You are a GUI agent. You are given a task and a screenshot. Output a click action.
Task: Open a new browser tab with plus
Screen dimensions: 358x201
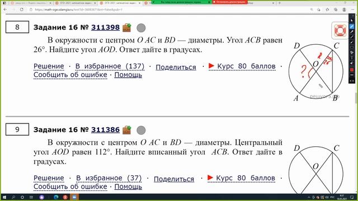click(280, 3)
